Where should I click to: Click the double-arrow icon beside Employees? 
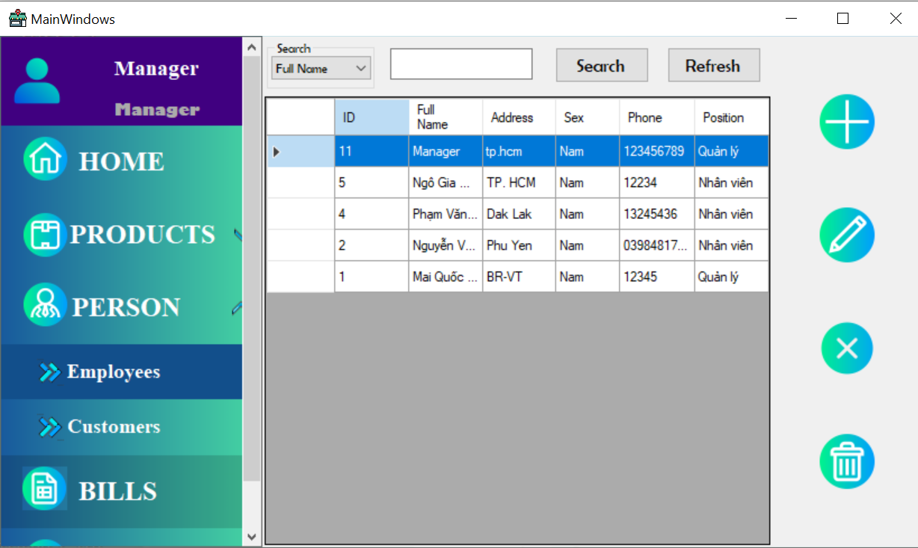point(49,372)
